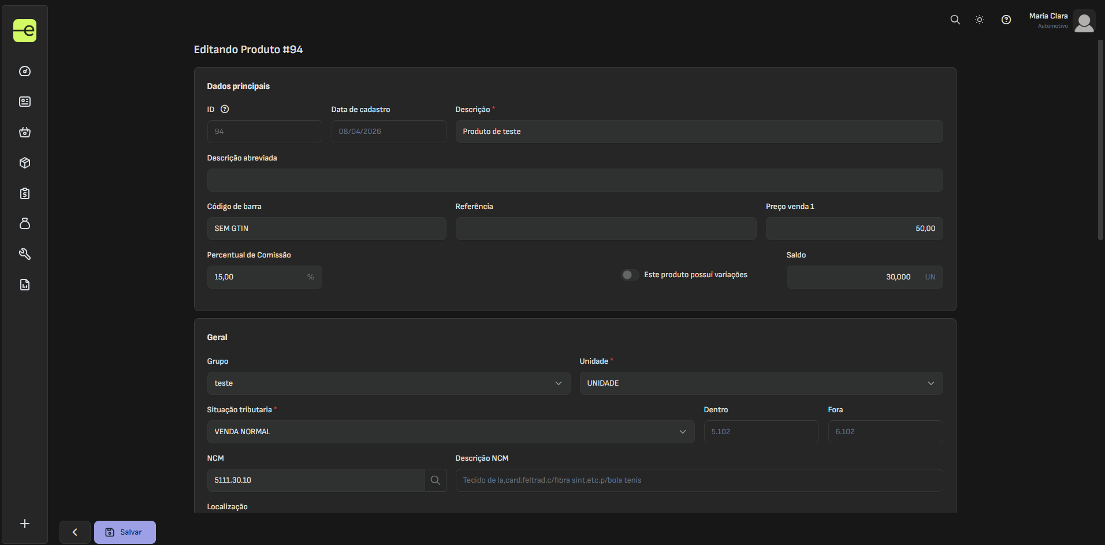Click the Salvar button
This screenshot has height=545, width=1105.
pyautogui.click(x=125, y=532)
